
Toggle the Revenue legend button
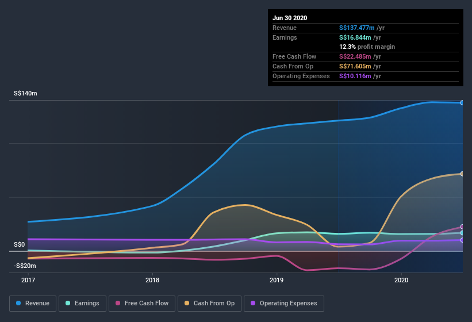click(x=33, y=304)
